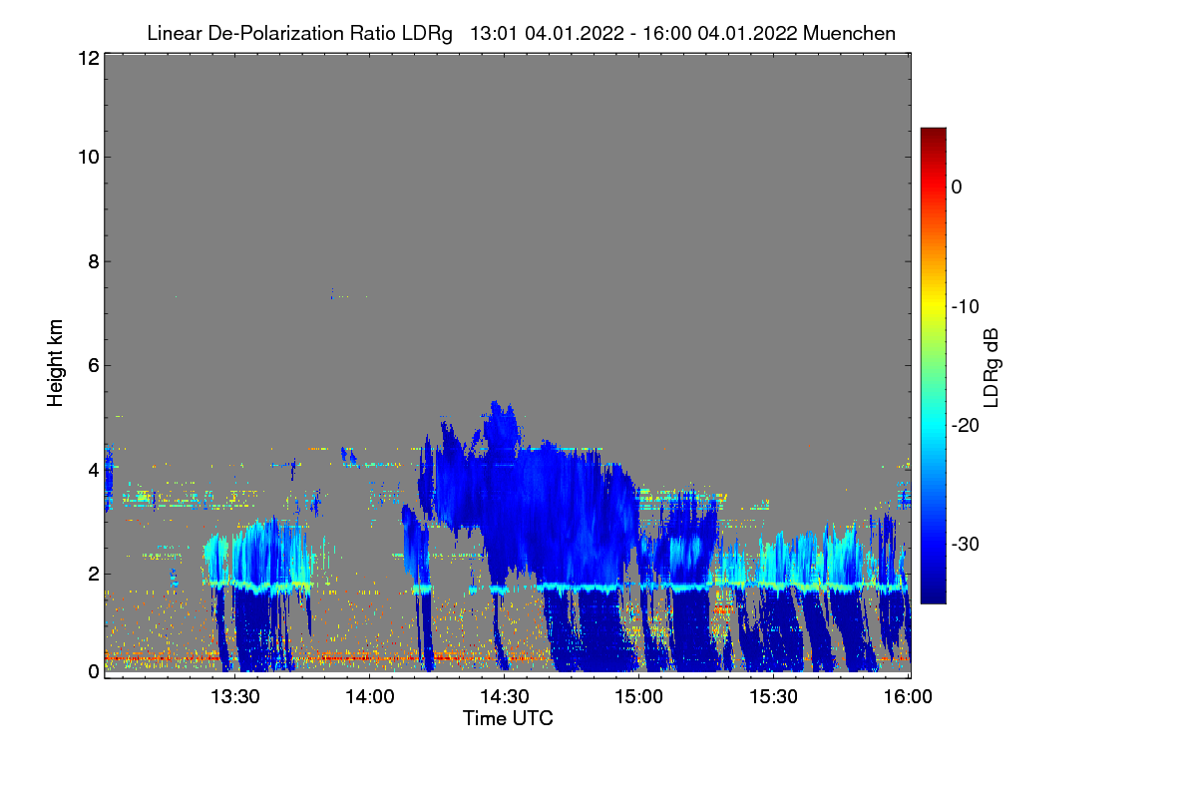Click the red ground-level band near 13:10

[x=150, y=657]
